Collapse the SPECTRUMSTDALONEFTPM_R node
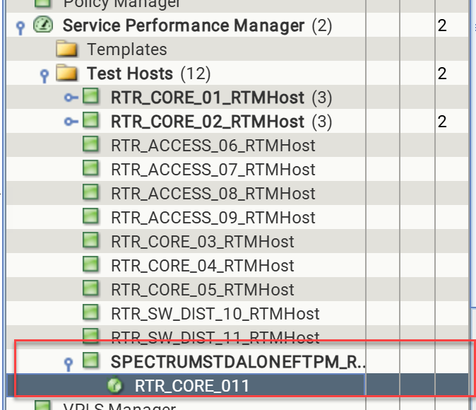476x410 pixels. click(69, 364)
